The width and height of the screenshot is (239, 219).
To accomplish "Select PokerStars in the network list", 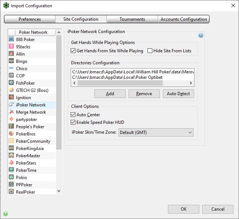I will point(32,163).
